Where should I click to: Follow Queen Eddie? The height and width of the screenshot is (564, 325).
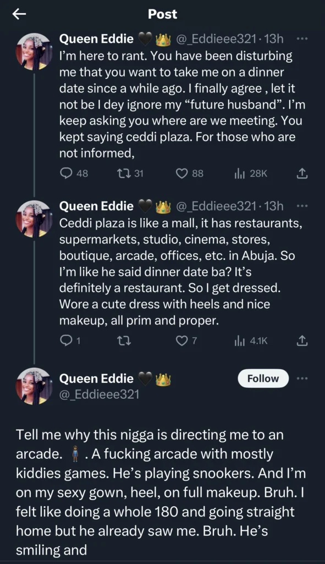[263, 378]
